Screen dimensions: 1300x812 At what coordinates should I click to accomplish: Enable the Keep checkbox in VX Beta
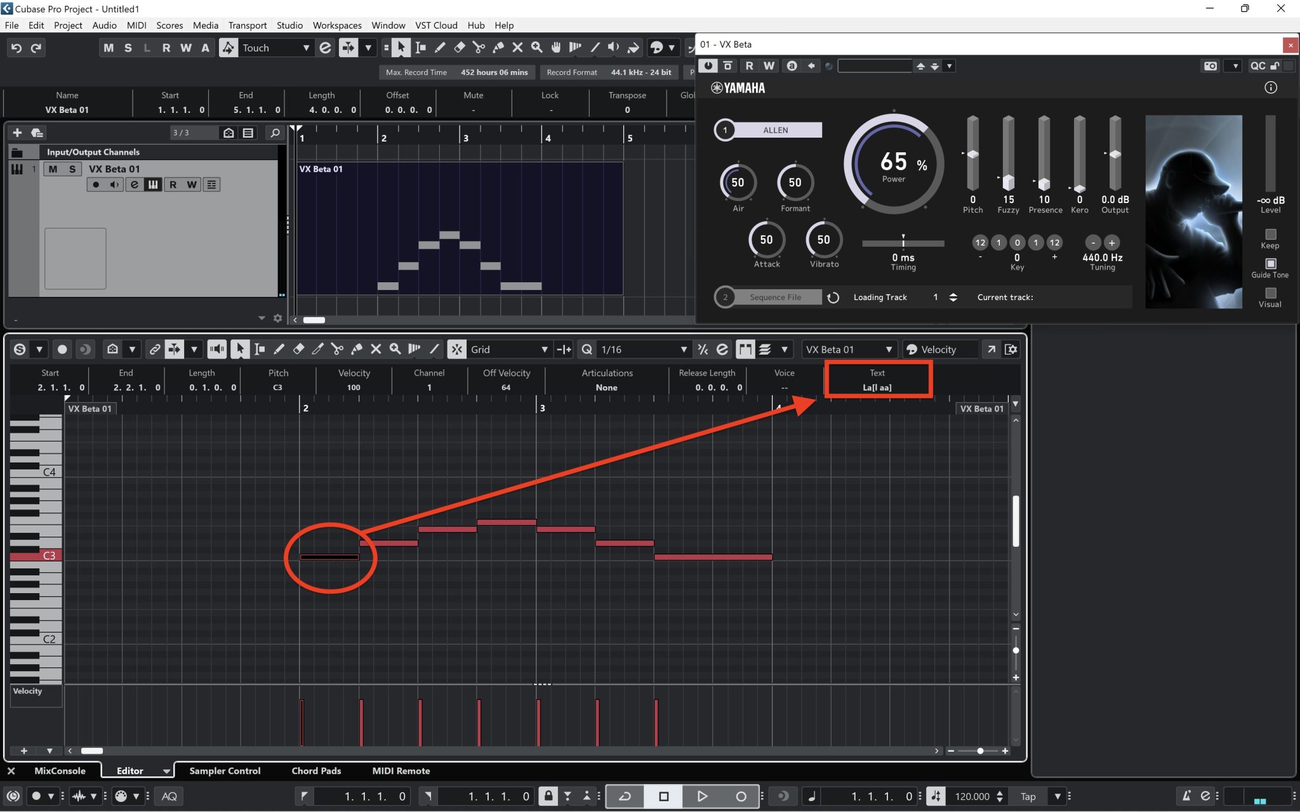point(1270,234)
